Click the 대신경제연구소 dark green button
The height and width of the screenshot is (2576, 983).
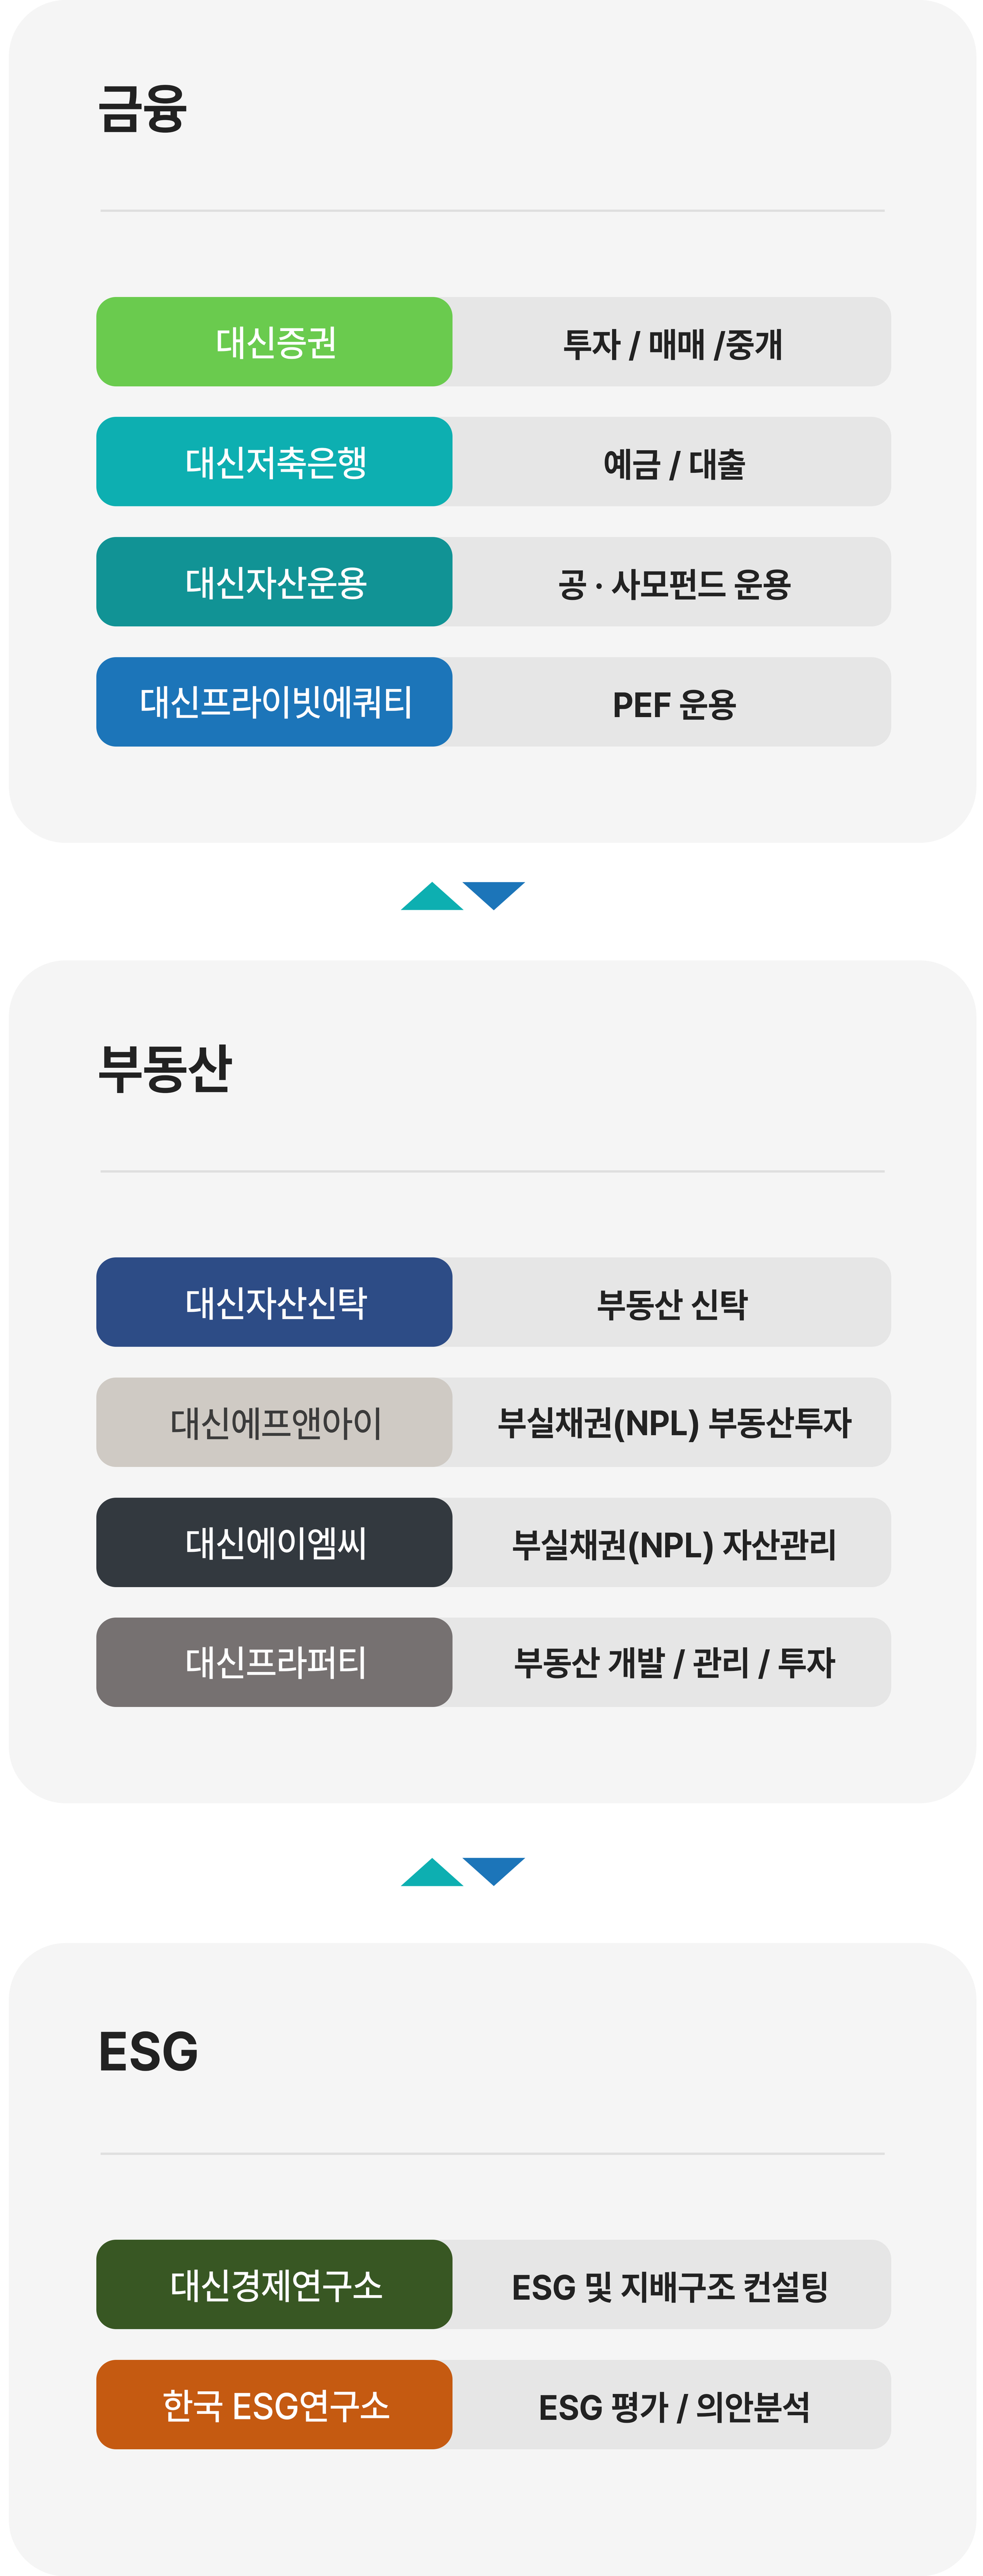(274, 2284)
